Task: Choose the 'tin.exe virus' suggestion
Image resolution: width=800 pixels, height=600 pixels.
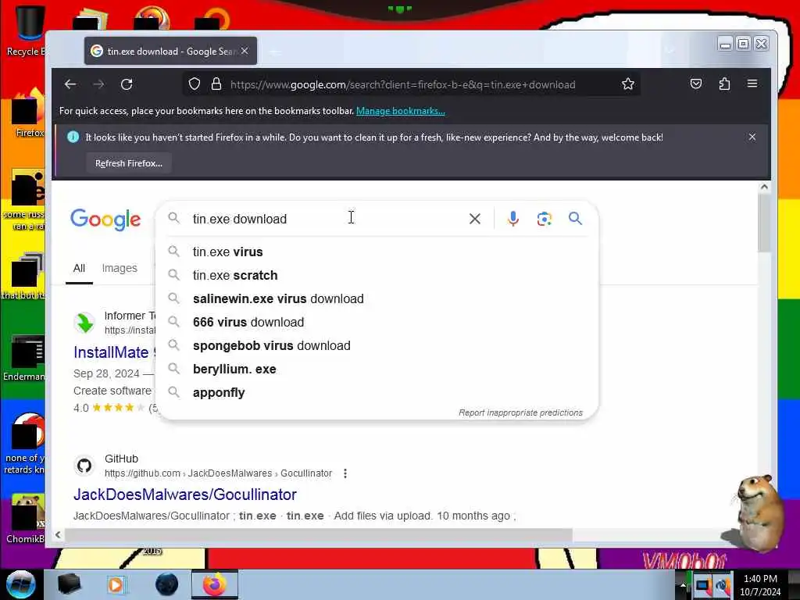Action: tap(377, 252)
